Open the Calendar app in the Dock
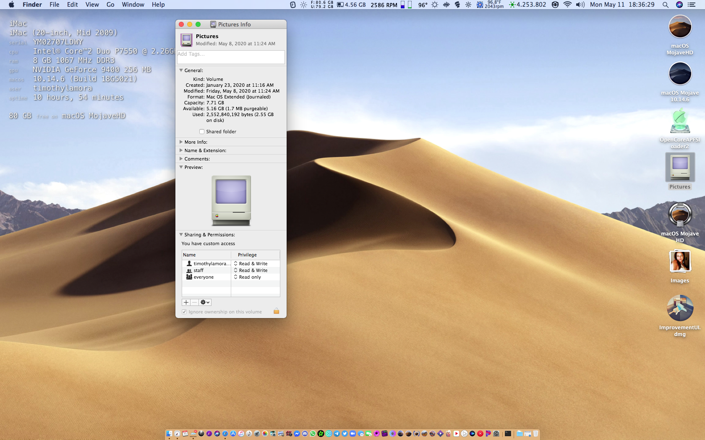This screenshot has width=705, height=440. point(185,433)
